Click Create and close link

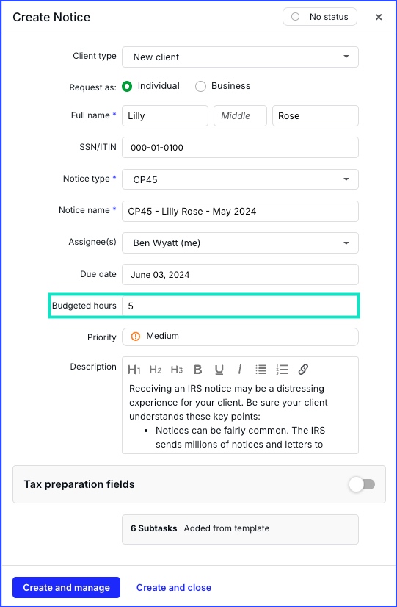pyautogui.click(x=174, y=588)
